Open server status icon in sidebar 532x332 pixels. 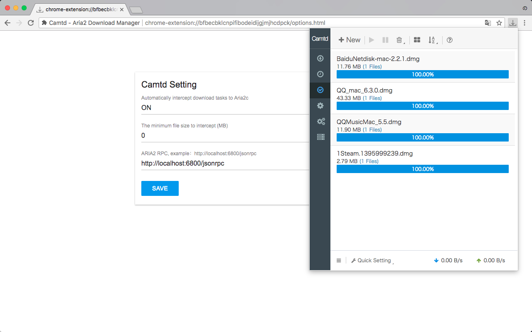click(320, 137)
